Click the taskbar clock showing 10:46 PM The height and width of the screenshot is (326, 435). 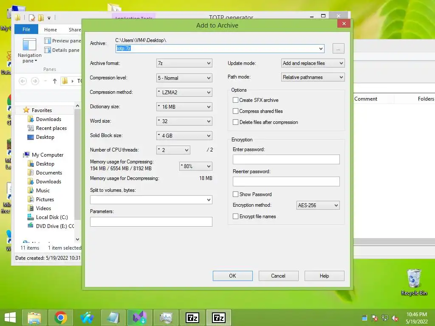pos(416,318)
